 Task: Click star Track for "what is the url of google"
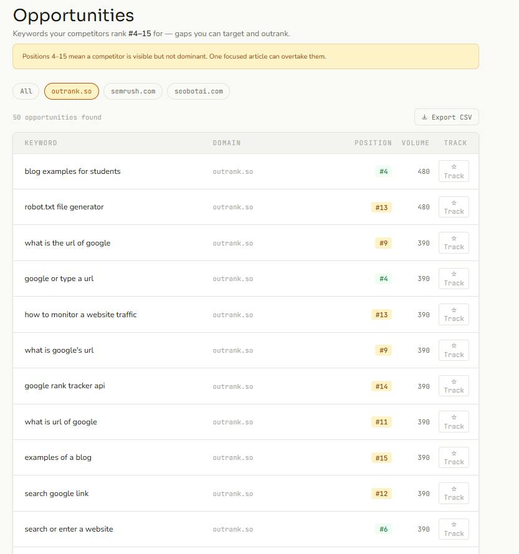click(454, 243)
